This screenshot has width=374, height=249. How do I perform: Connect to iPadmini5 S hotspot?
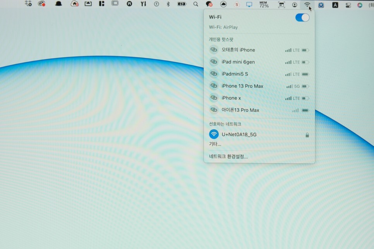click(259, 74)
